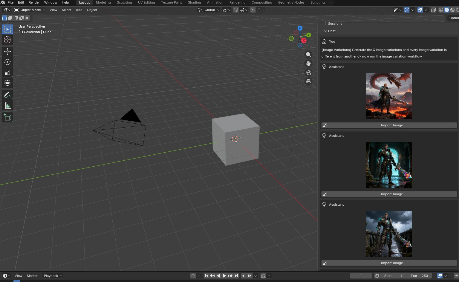Select the Select Box tool
Image resolution: width=459 pixels, height=282 pixels.
7,29
